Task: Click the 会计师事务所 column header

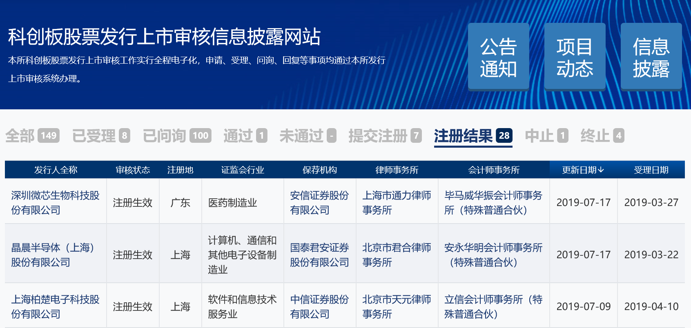Action: click(x=494, y=170)
